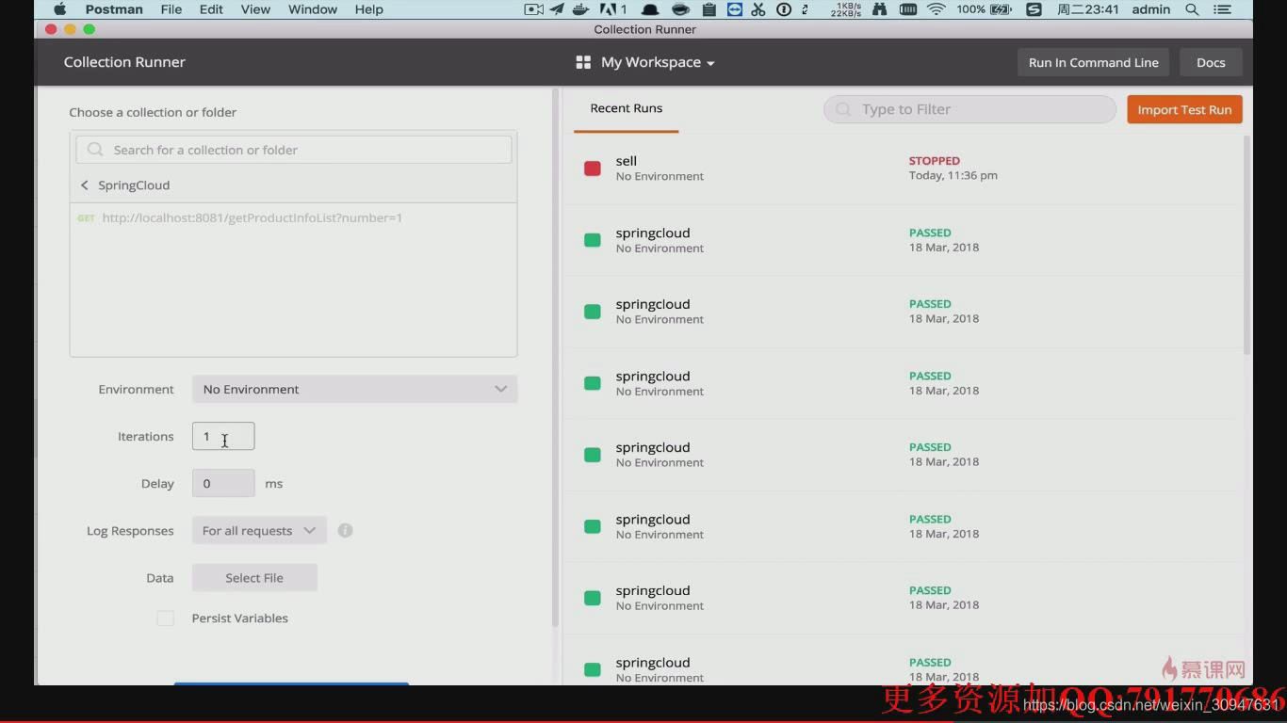Open the TeamViewer menu bar icon
Viewport: 1287px width, 723px height.
click(734, 9)
